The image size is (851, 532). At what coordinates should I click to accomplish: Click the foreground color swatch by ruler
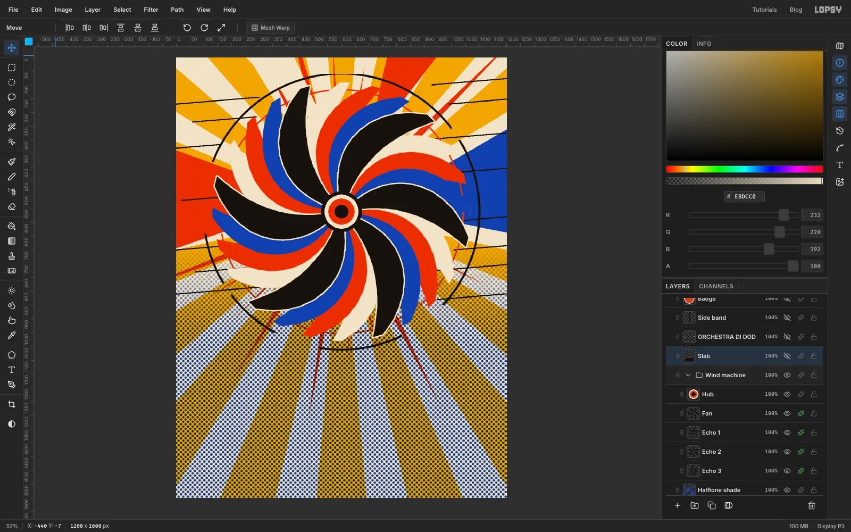click(x=29, y=41)
